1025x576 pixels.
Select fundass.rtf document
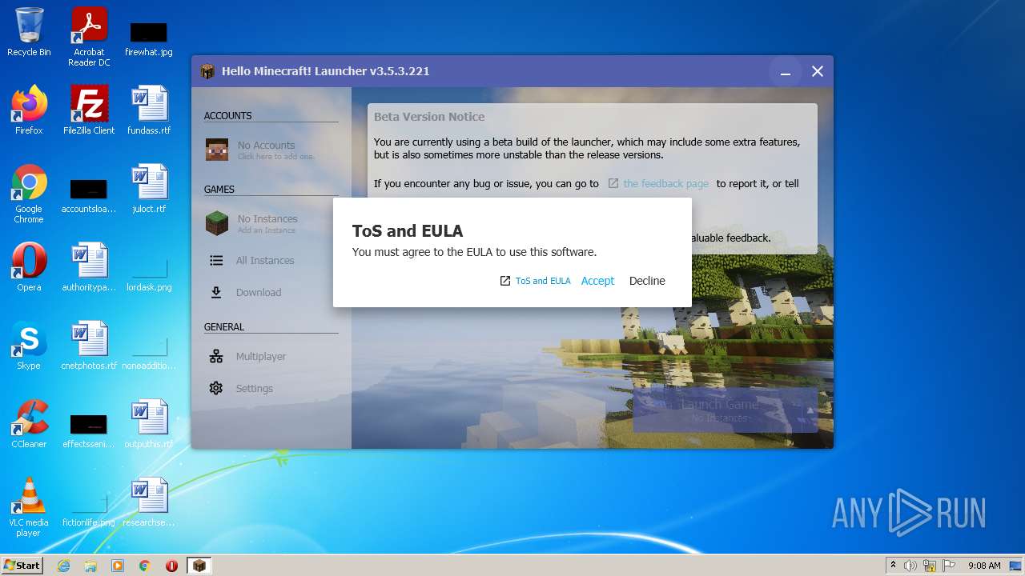pos(149,110)
